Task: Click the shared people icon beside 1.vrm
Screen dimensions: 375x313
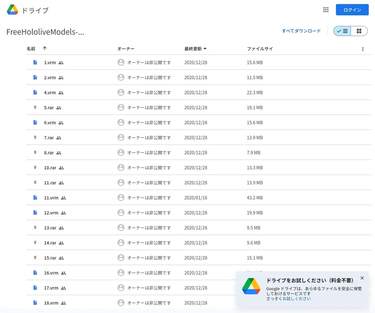Action: tap(61, 63)
